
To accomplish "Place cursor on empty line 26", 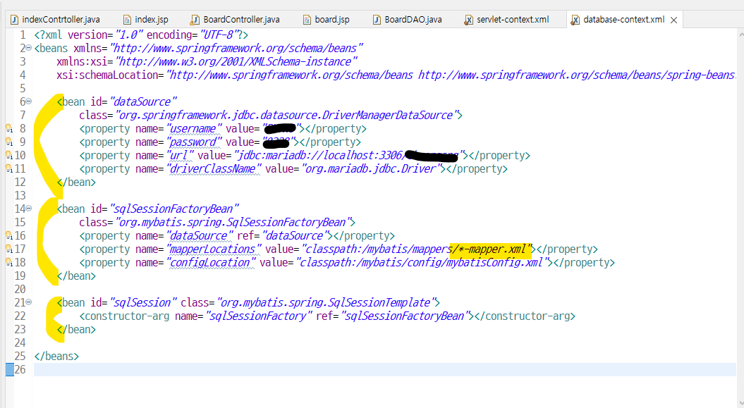I will pos(384,370).
